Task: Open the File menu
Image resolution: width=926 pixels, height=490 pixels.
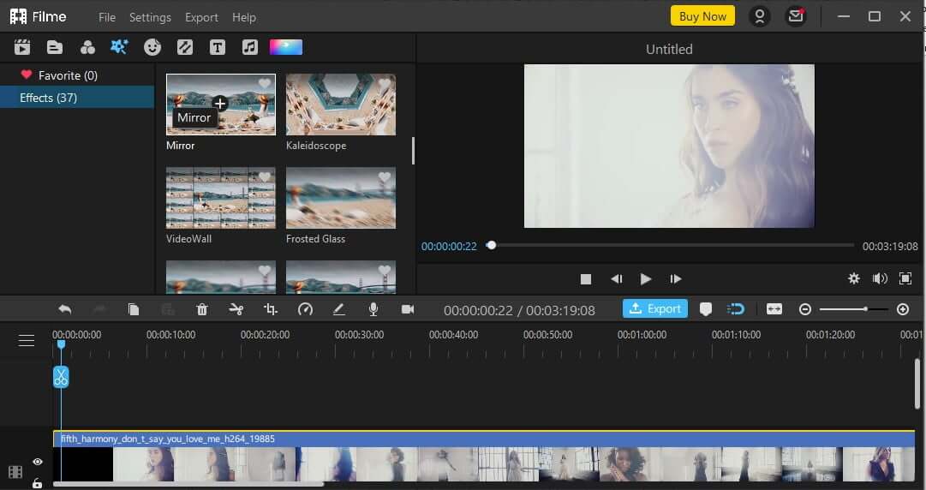Action: click(x=107, y=17)
